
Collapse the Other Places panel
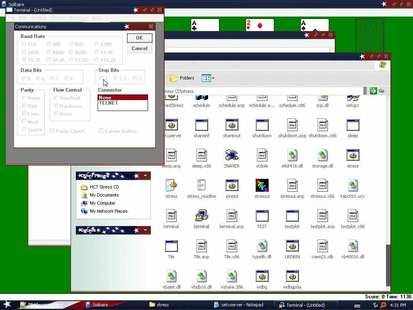point(145,176)
